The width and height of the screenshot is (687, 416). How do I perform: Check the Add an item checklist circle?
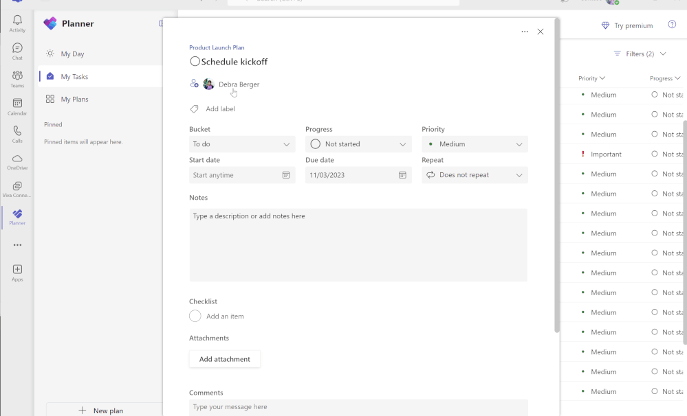pos(195,316)
